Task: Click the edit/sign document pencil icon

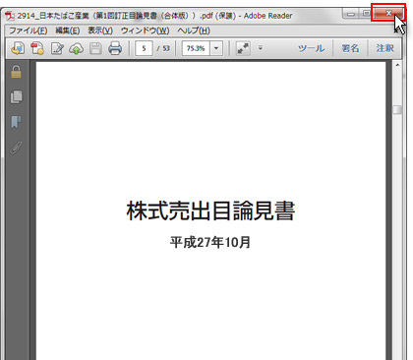Action: (x=57, y=48)
